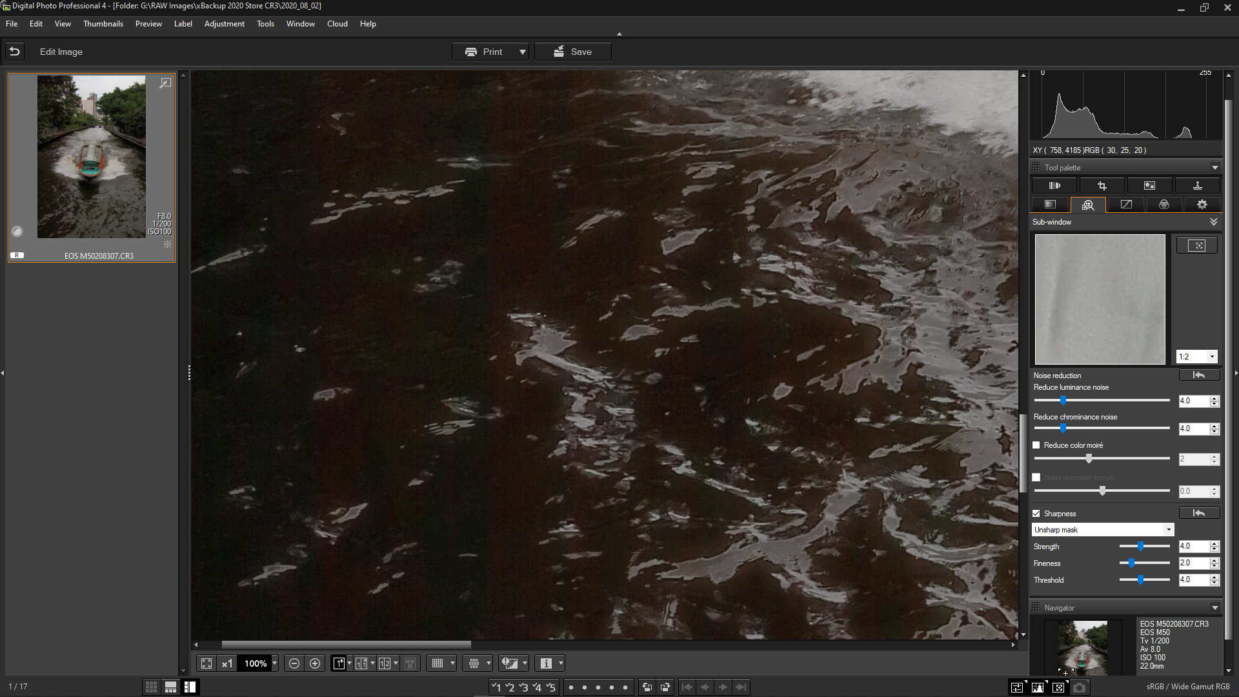Open the partial adjustment tool palette
The width and height of the screenshot is (1239, 697).
click(x=1149, y=186)
